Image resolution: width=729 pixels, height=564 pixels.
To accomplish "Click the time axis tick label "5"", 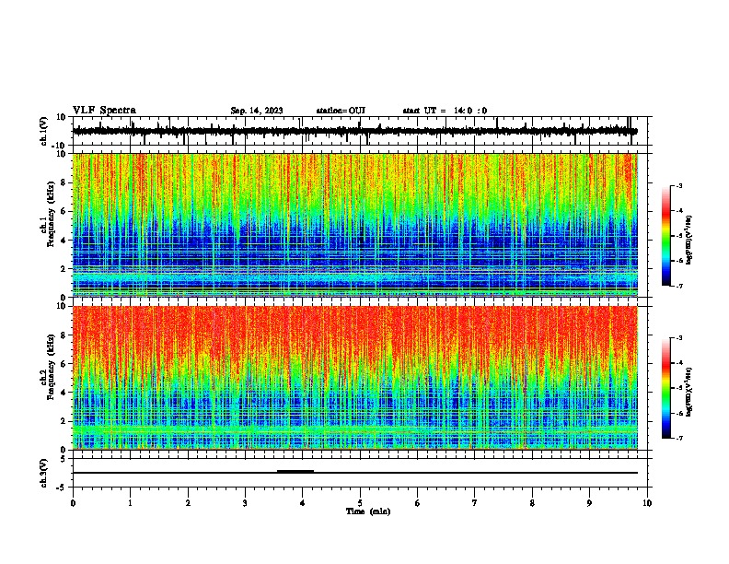I will point(360,503).
